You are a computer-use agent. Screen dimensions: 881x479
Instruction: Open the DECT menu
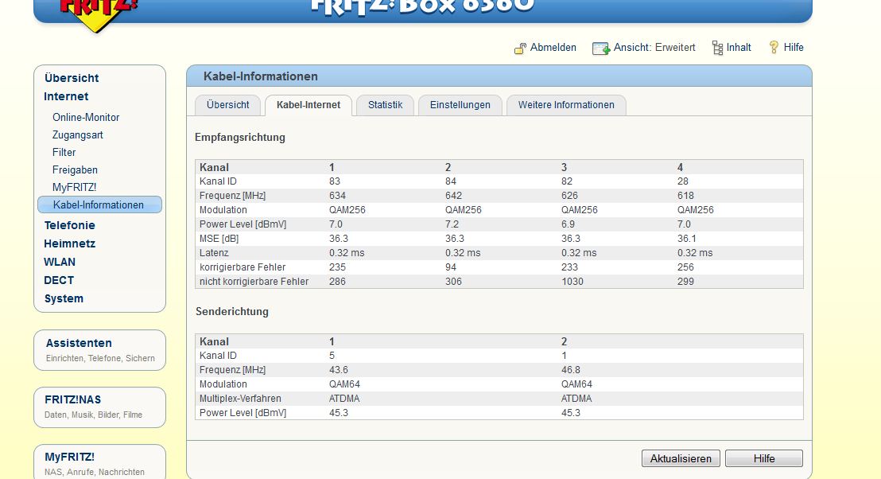point(59,281)
